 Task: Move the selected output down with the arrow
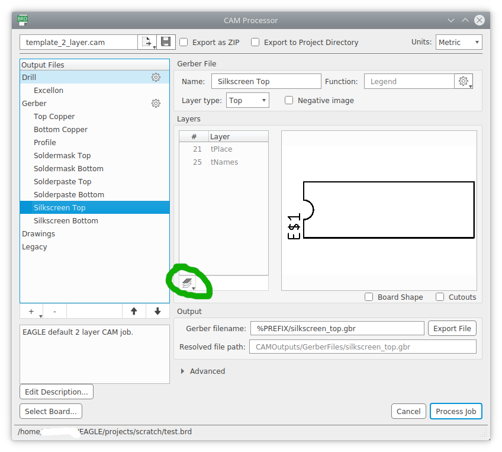157,311
